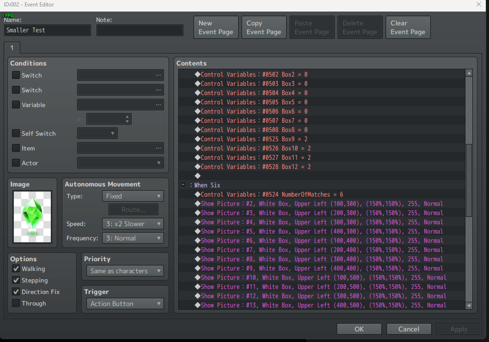
Task: Enable the Actor condition checkbox
Action: click(16, 163)
